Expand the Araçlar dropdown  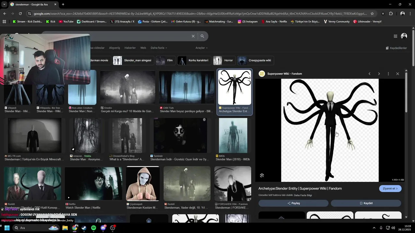tap(201, 48)
